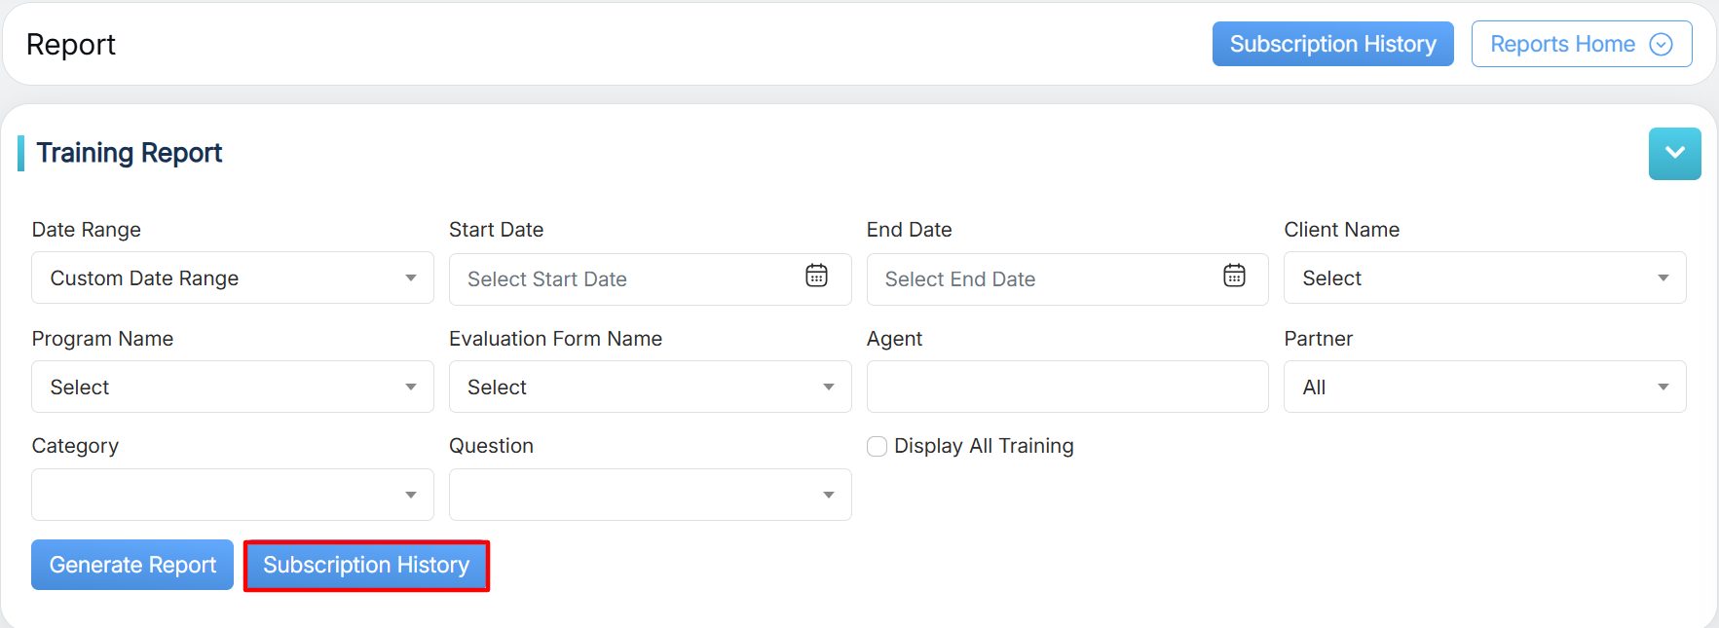Open the Client Name dropdown
The image size is (1719, 628).
click(x=1484, y=278)
